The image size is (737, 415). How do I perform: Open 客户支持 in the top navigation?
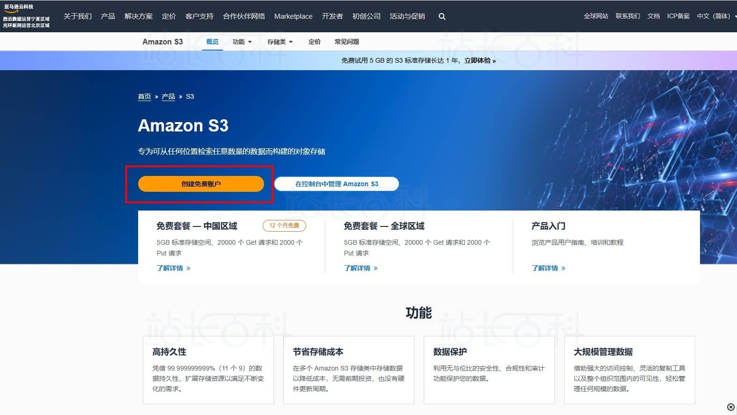(199, 16)
